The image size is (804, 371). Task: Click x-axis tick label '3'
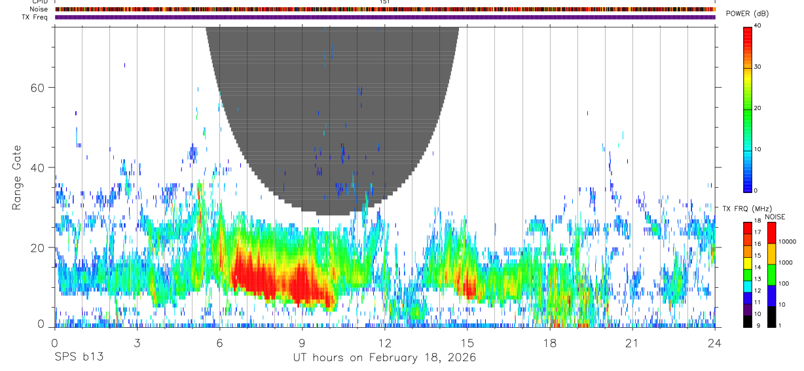(137, 342)
